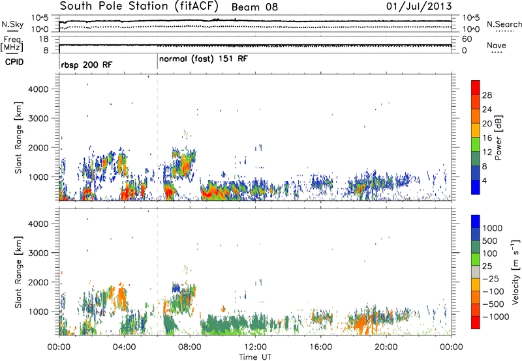This screenshot has width=522, height=361.
Task: Click the blue bottom of the Power color bar
Action: coord(476,187)
